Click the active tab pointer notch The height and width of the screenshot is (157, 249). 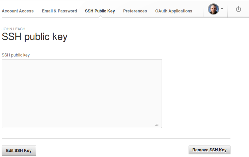point(100,16)
